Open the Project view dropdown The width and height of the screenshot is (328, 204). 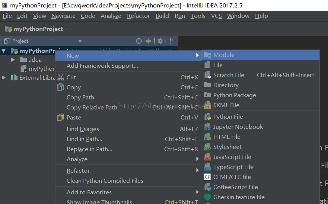pos(80,41)
